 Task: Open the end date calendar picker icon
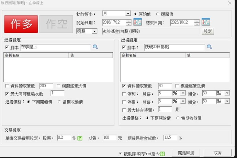206,22
